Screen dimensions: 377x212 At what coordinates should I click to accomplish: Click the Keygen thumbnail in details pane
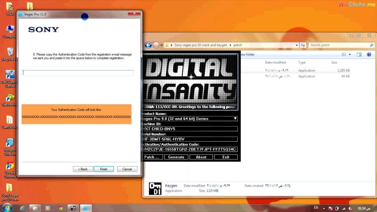tap(155, 189)
